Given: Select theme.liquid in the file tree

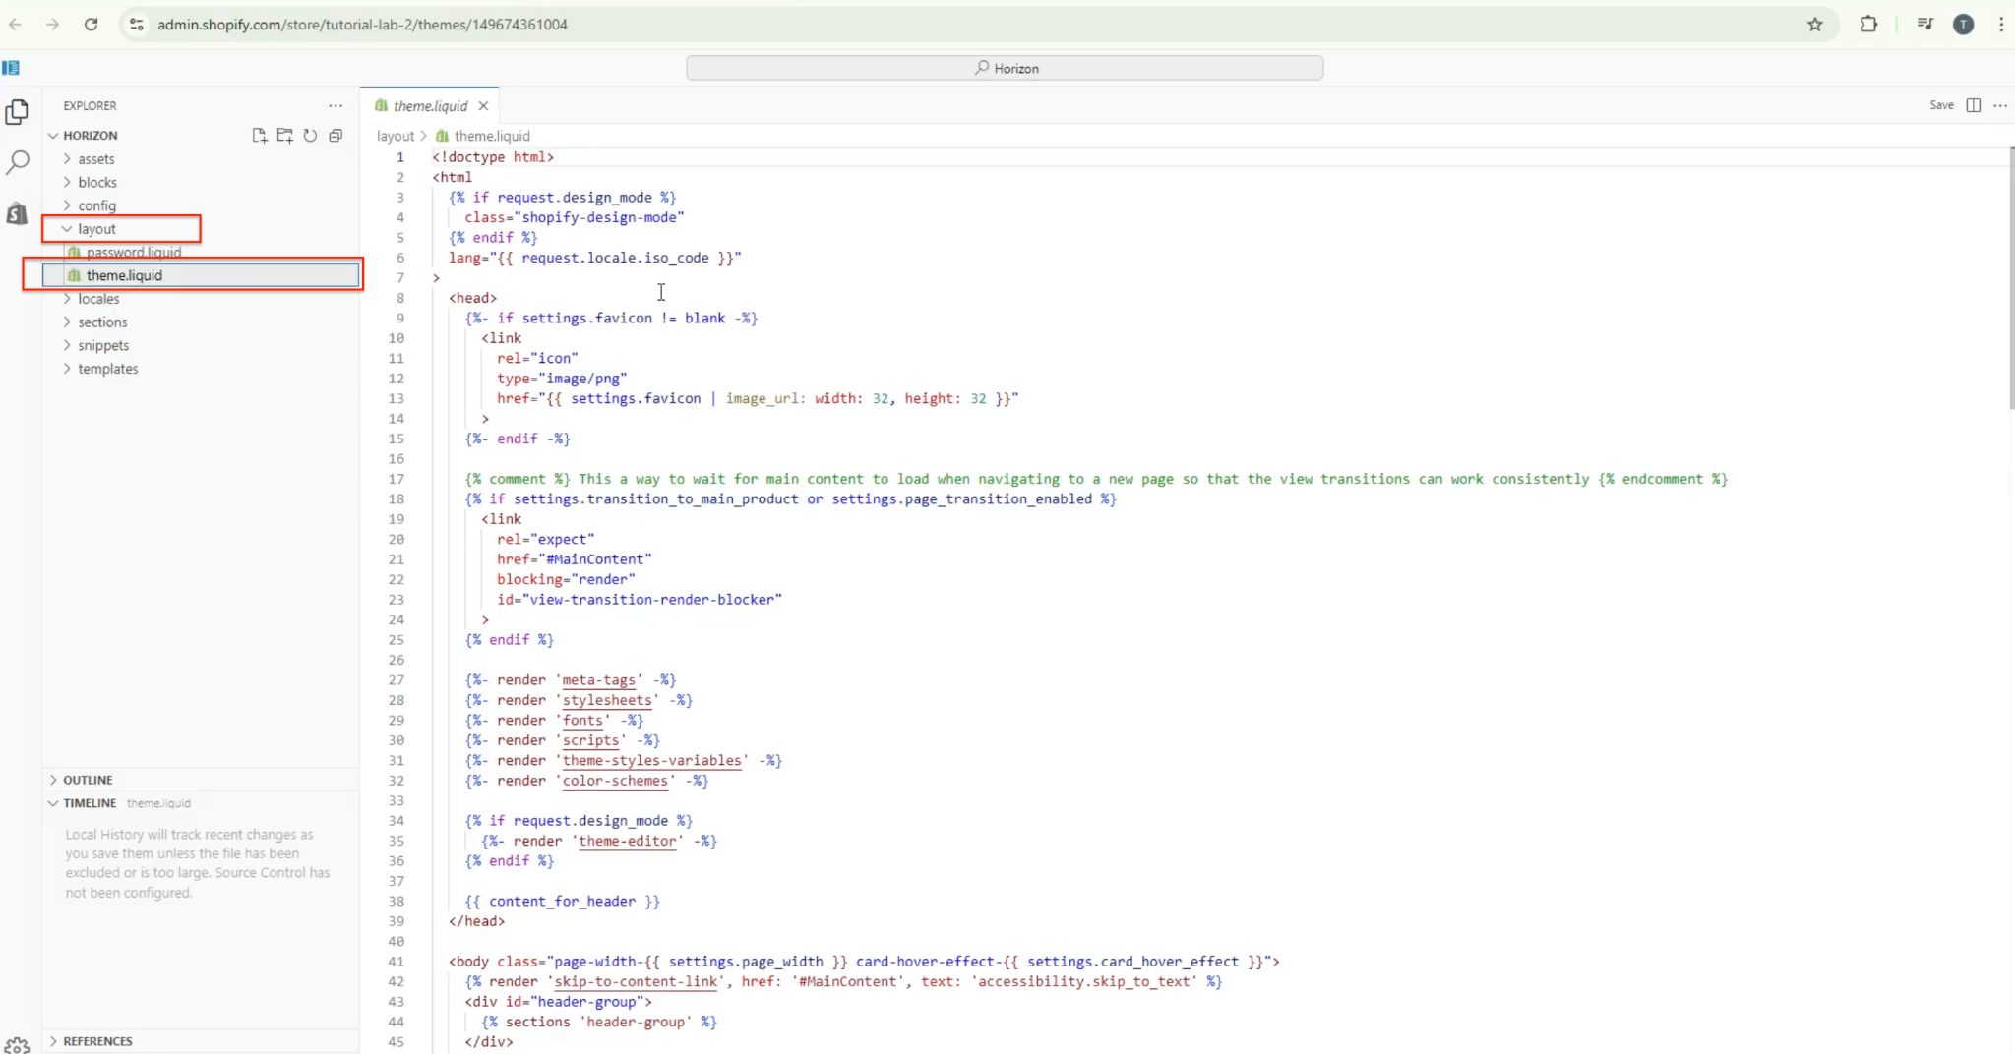Looking at the screenshot, I should pyautogui.click(x=201, y=275).
